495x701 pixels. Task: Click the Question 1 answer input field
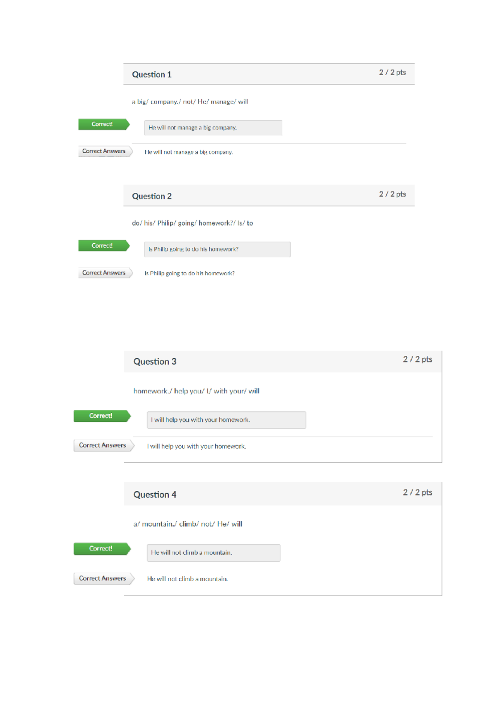click(x=213, y=128)
